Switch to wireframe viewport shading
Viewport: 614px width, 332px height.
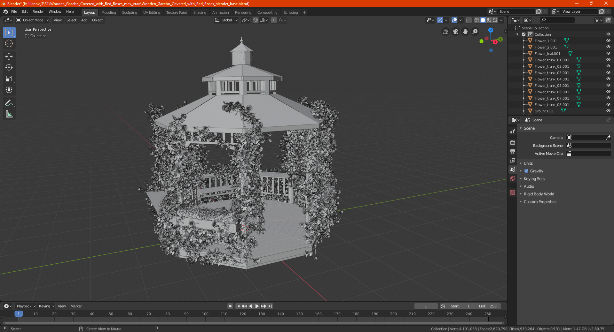476,20
